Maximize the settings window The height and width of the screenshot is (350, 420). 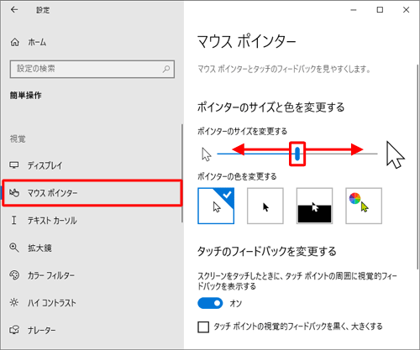(380, 10)
